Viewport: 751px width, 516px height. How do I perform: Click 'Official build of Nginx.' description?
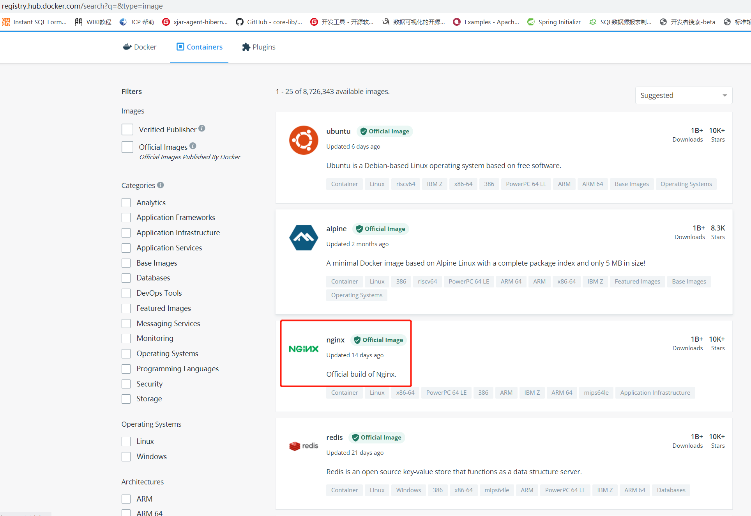coord(361,374)
